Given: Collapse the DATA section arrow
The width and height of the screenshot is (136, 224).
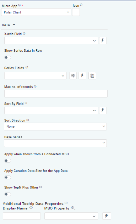Looking at the screenshot, I should (x=14, y=24).
